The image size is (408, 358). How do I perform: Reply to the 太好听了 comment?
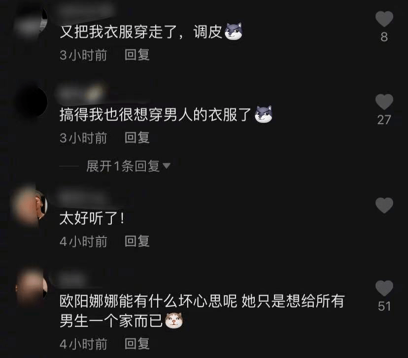click(x=137, y=241)
